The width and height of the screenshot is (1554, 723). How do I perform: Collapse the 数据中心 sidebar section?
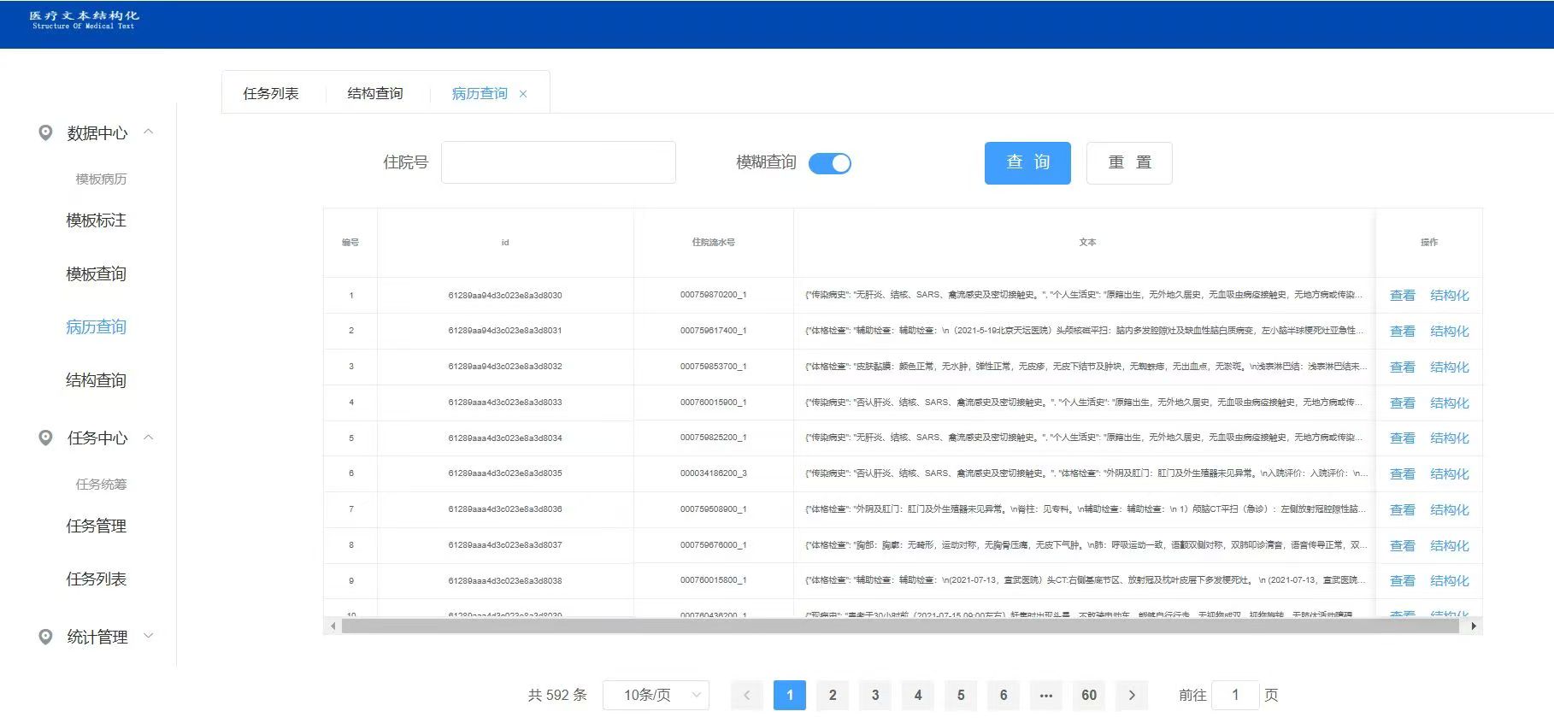149,132
